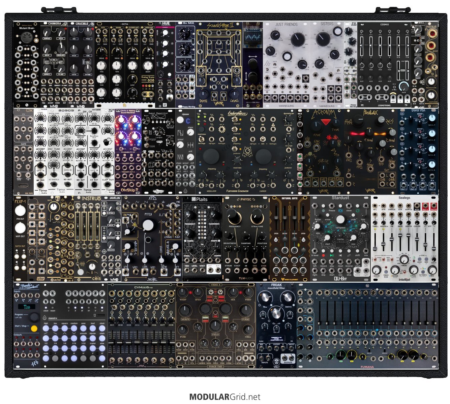The height and width of the screenshot is (404, 450).
Task: Click the red triangle on Acronym module
Action: (326, 122)
